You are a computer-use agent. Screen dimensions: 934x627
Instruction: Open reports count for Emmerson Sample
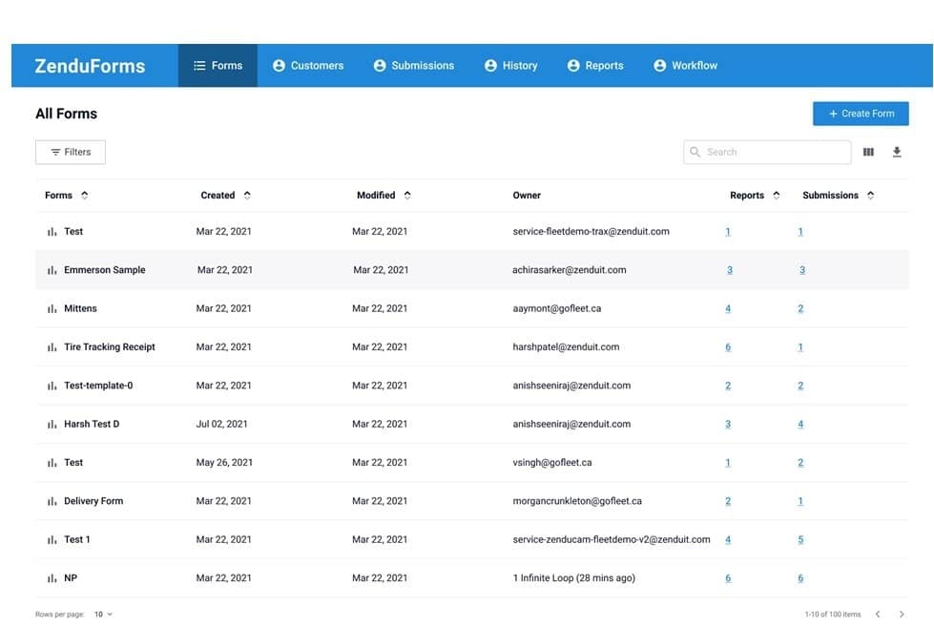[729, 270]
